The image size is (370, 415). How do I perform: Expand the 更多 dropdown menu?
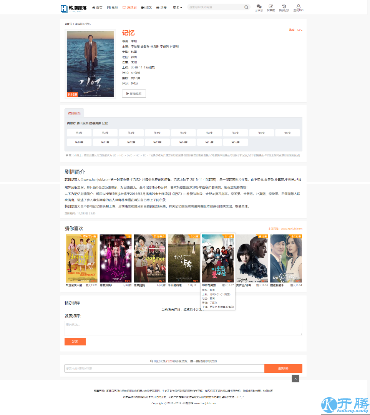coord(178,8)
